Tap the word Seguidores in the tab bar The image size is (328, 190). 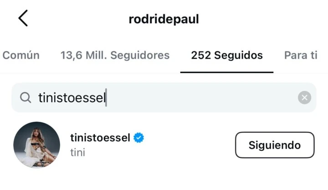tap(140, 55)
